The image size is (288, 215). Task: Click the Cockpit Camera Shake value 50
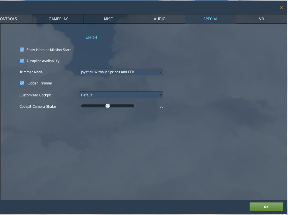pos(161,106)
